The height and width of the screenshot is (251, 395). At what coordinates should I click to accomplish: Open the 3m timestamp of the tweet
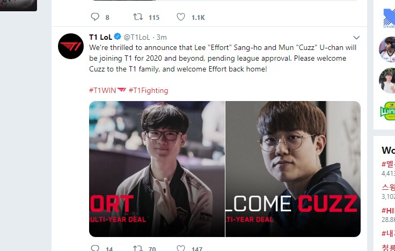coord(162,37)
